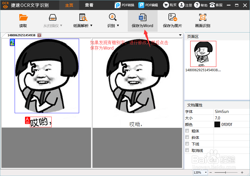Viewport: 250px width, 176px height.
Task: Select the 主页 tab
Action: click(69, 5)
